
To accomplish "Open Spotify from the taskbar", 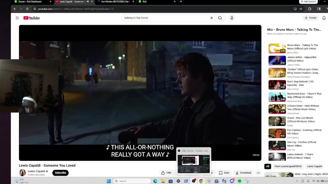I will pos(239,181).
